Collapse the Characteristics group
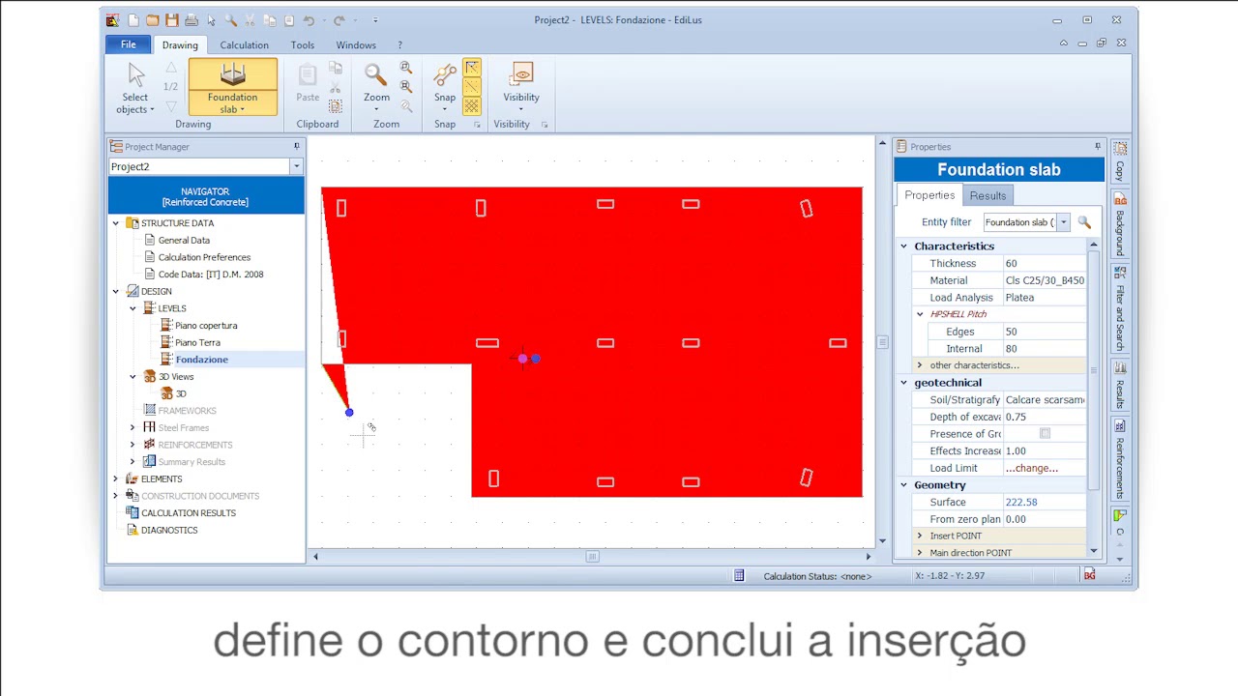 (904, 246)
